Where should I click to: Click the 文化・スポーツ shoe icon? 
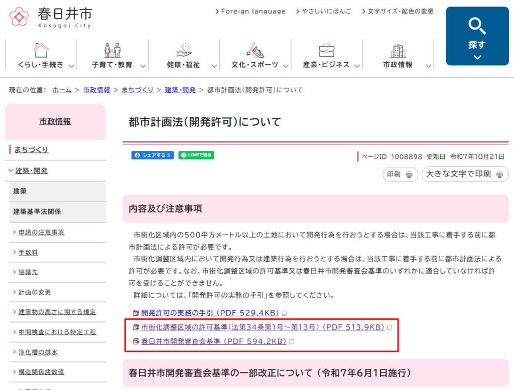[255, 50]
